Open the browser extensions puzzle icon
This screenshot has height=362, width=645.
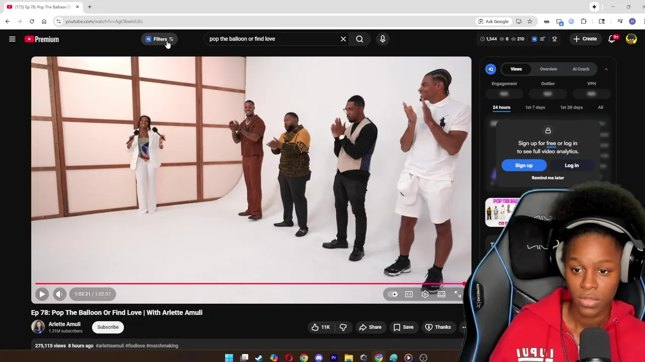[584, 21]
